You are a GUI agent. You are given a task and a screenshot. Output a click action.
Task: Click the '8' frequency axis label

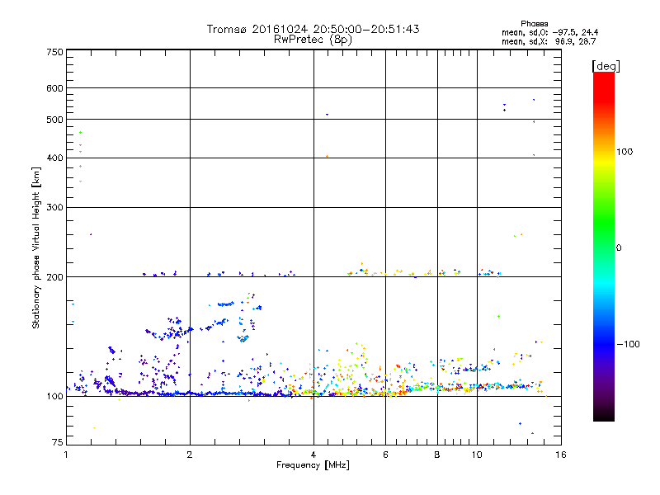point(437,455)
